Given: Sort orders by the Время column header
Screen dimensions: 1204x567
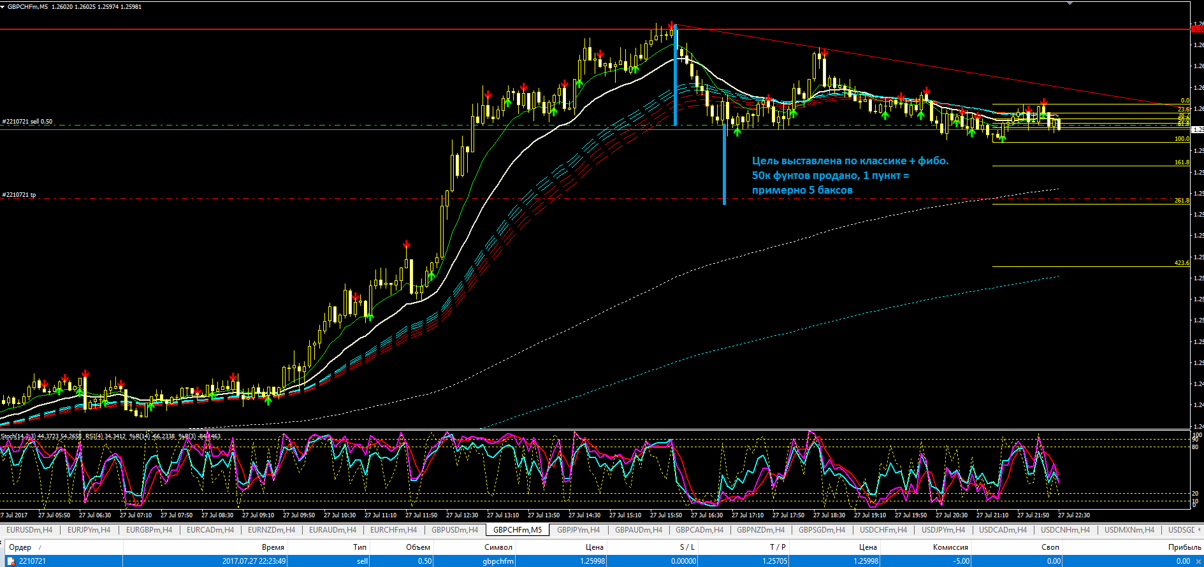Looking at the screenshot, I should [205, 547].
